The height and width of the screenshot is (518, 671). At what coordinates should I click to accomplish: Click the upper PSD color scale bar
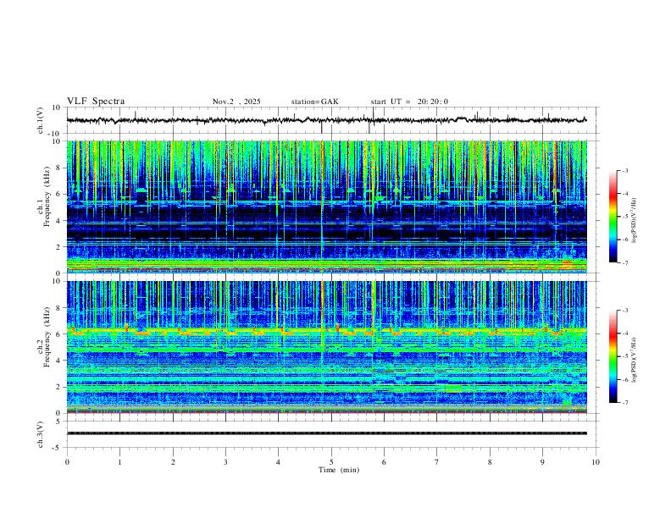tap(613, 217)
